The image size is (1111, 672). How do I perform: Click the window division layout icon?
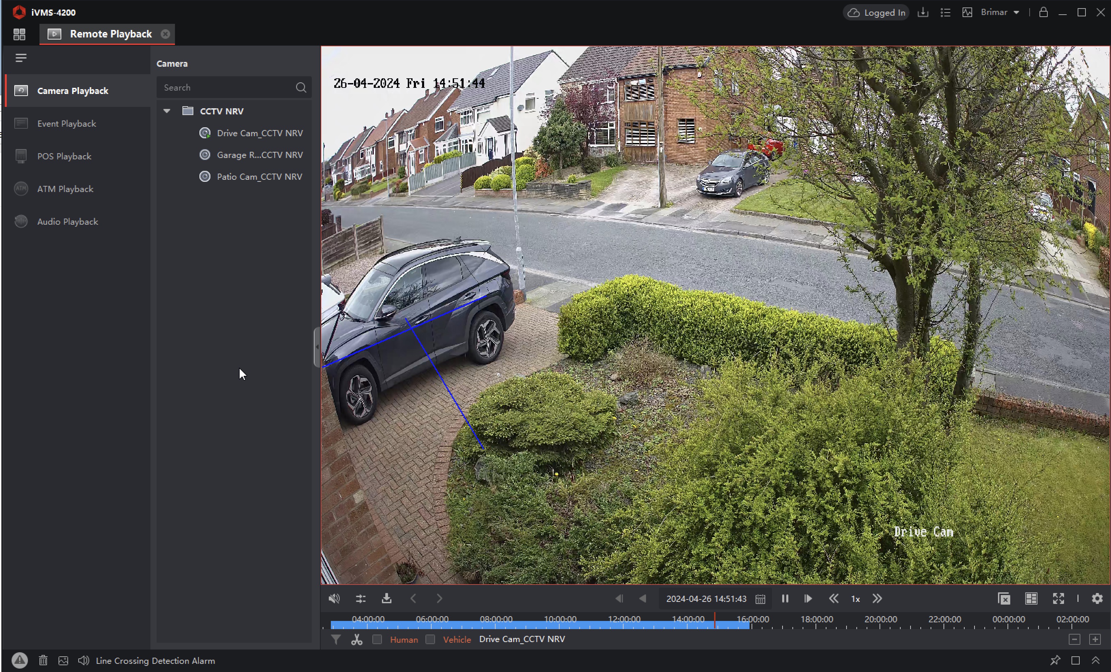click(1031, 598)
